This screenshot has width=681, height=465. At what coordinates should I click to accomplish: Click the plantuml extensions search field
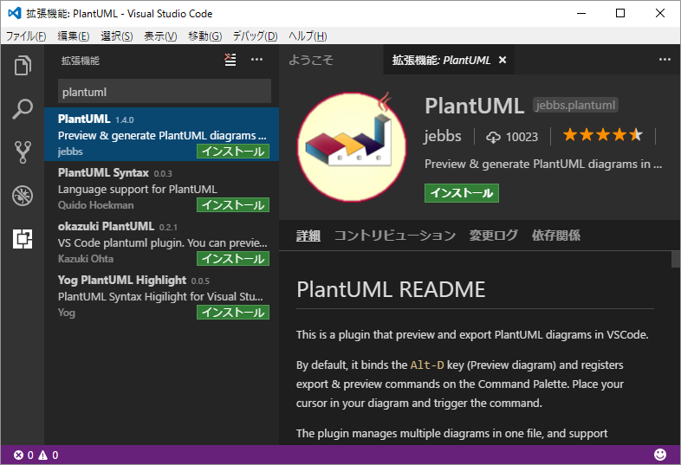165,92
